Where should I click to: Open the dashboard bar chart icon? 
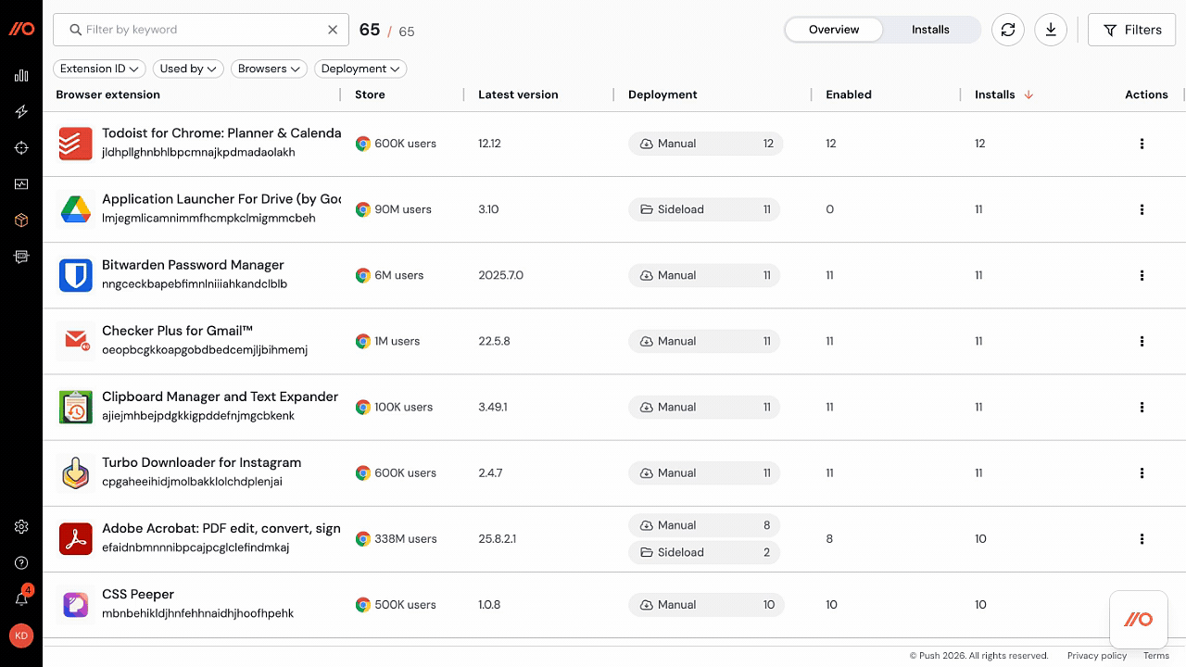point(20,75)
